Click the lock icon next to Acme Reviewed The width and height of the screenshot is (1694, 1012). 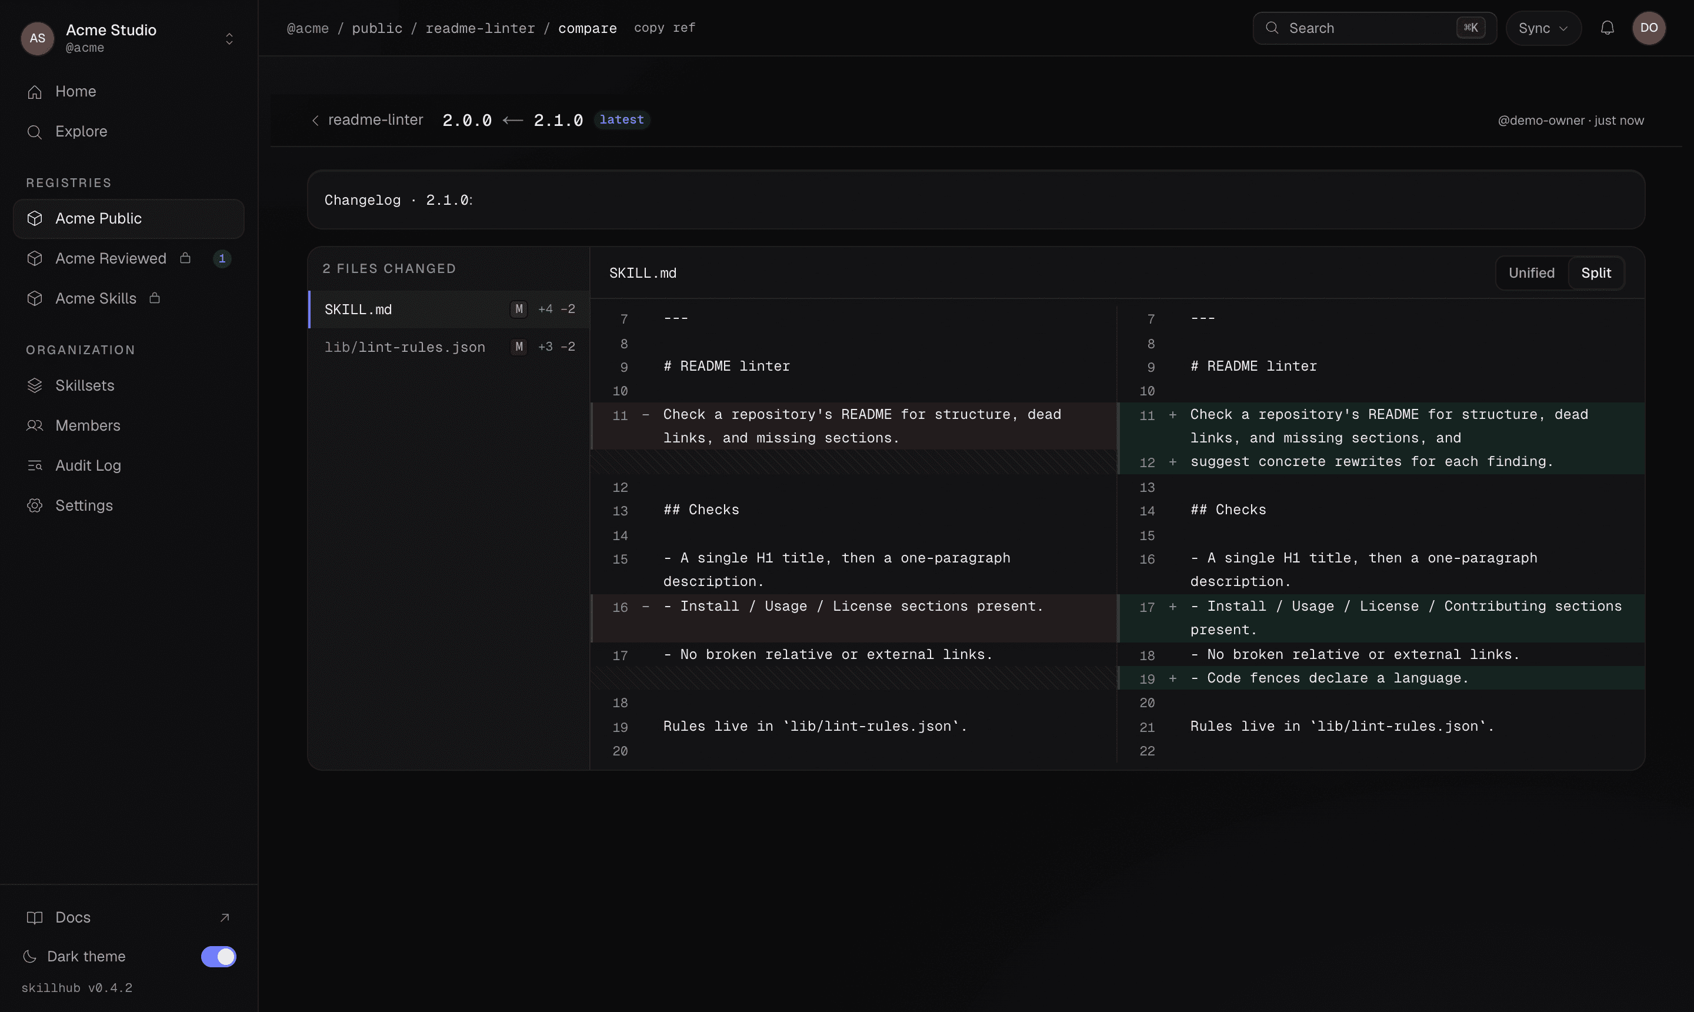(x=185, y=258)
